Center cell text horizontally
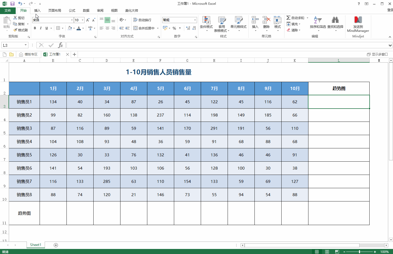The image size is (393, 254). pos(107,28)
